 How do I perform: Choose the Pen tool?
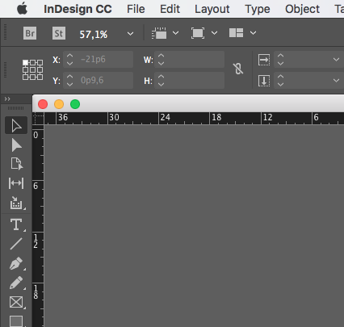point(16,263)
